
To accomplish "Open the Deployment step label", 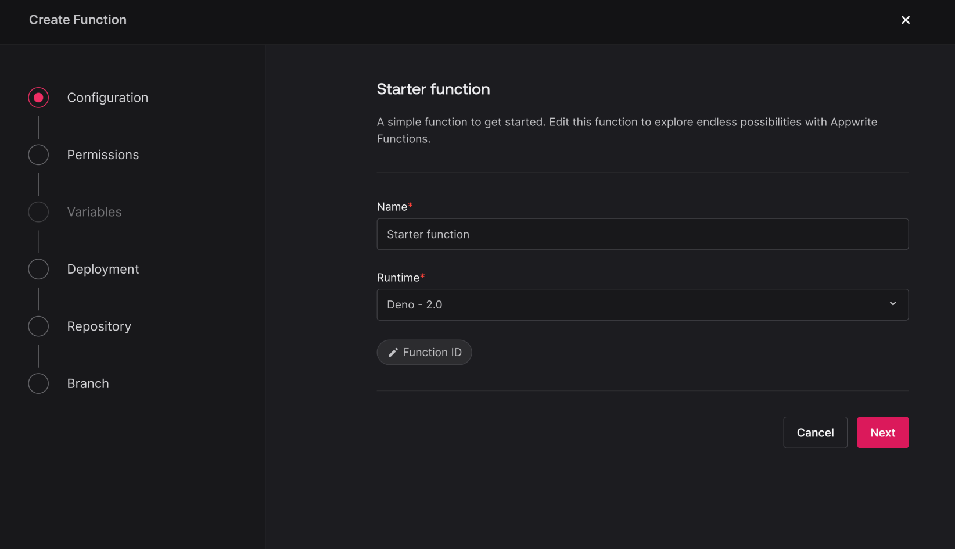I will 103,270.
